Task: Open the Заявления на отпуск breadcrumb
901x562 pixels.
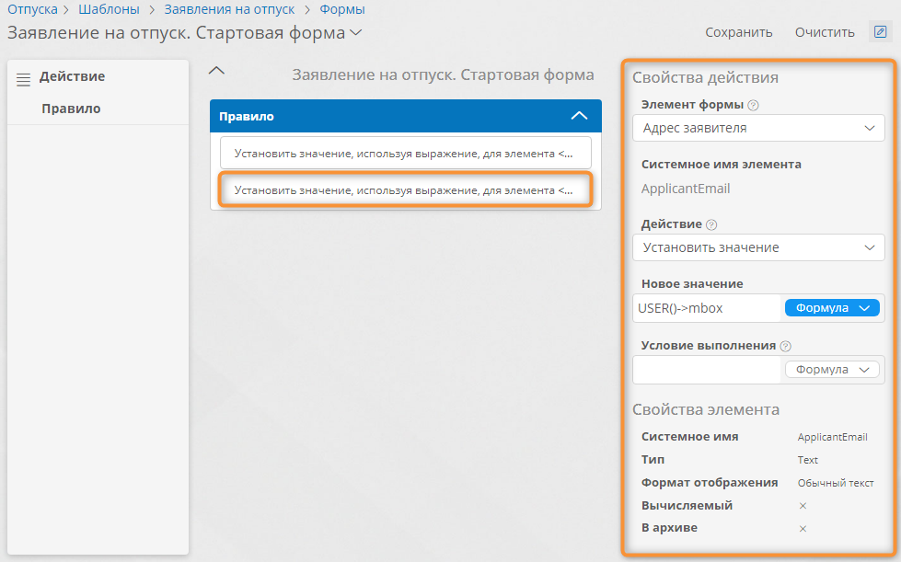Action: point(229,9)
